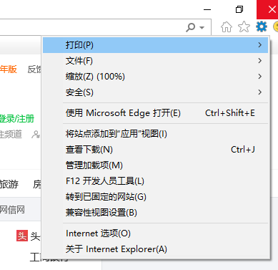Restore down the browser window
278x270 pixels.
239,9
